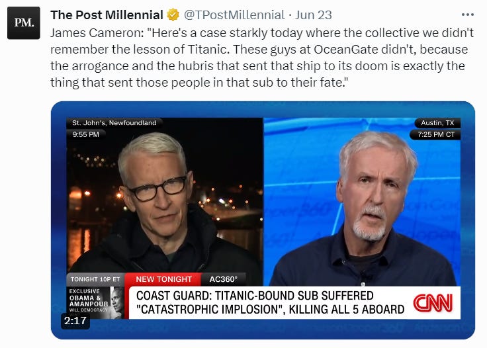
Task: Click the CNN logo in video
Action: (433, 302)
